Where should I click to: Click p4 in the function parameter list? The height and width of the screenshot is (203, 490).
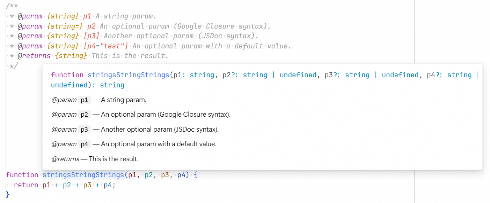pos(181,174)
